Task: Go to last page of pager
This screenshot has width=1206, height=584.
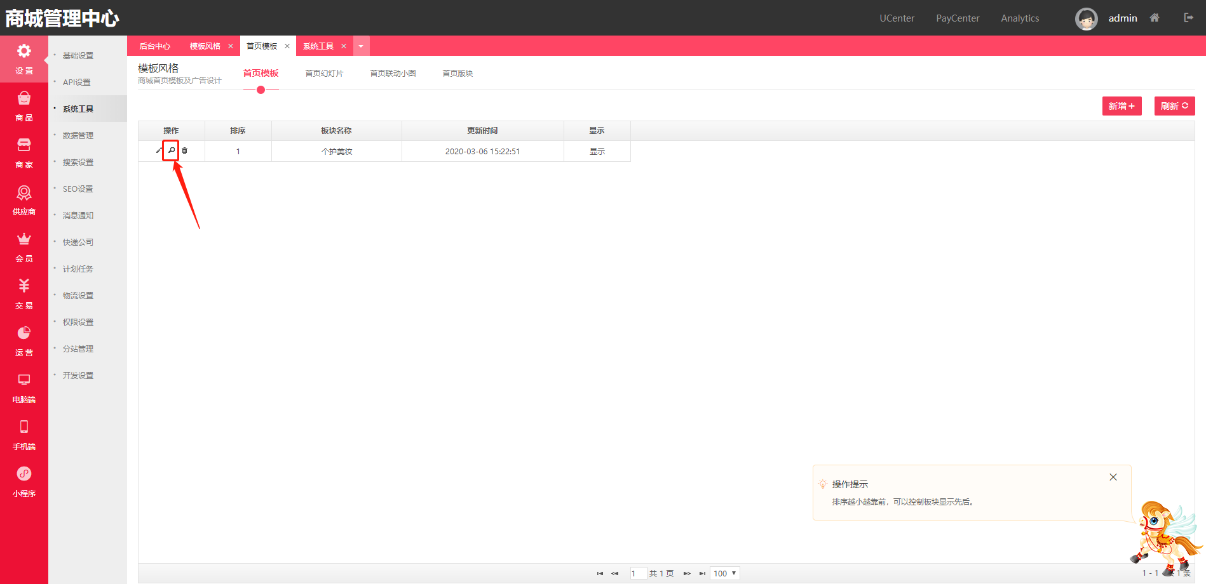Action: (x=702, y=573)
